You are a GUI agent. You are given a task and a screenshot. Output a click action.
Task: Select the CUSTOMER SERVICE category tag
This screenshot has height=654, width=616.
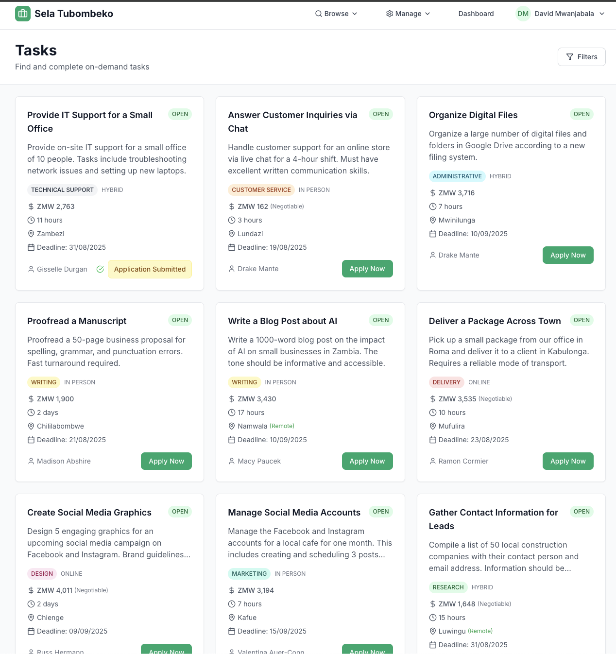click(x=261, y=190)
